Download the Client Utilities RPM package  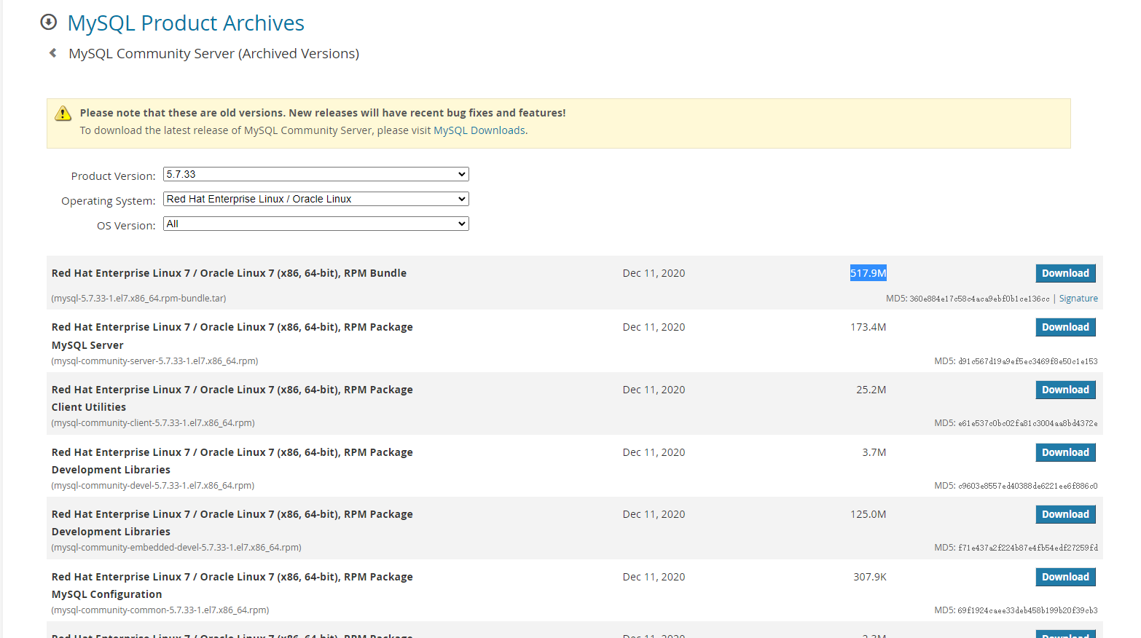click(1065, 390)
